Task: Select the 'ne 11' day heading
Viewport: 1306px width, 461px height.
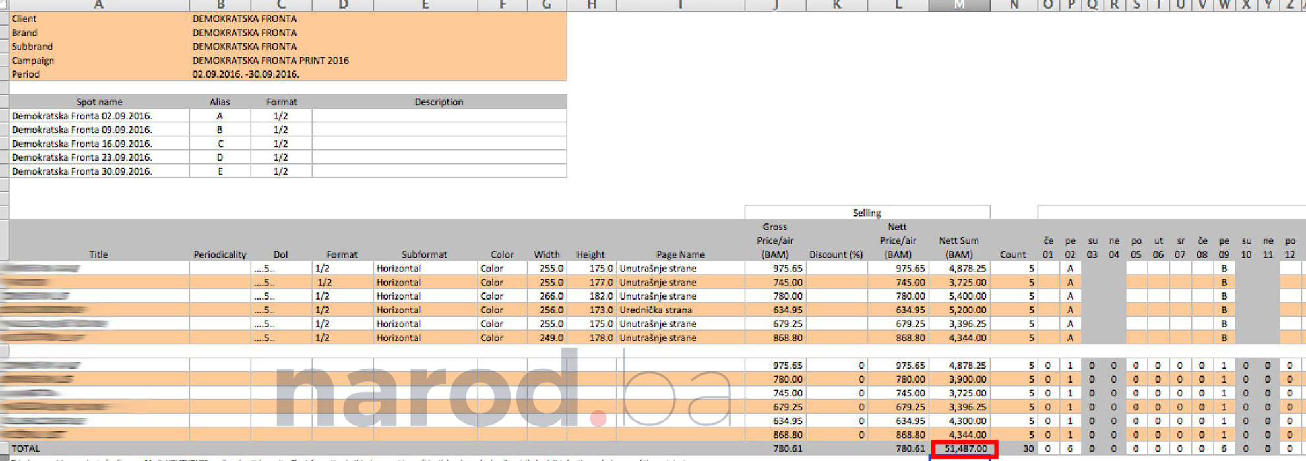Action: pos(1268,248)
